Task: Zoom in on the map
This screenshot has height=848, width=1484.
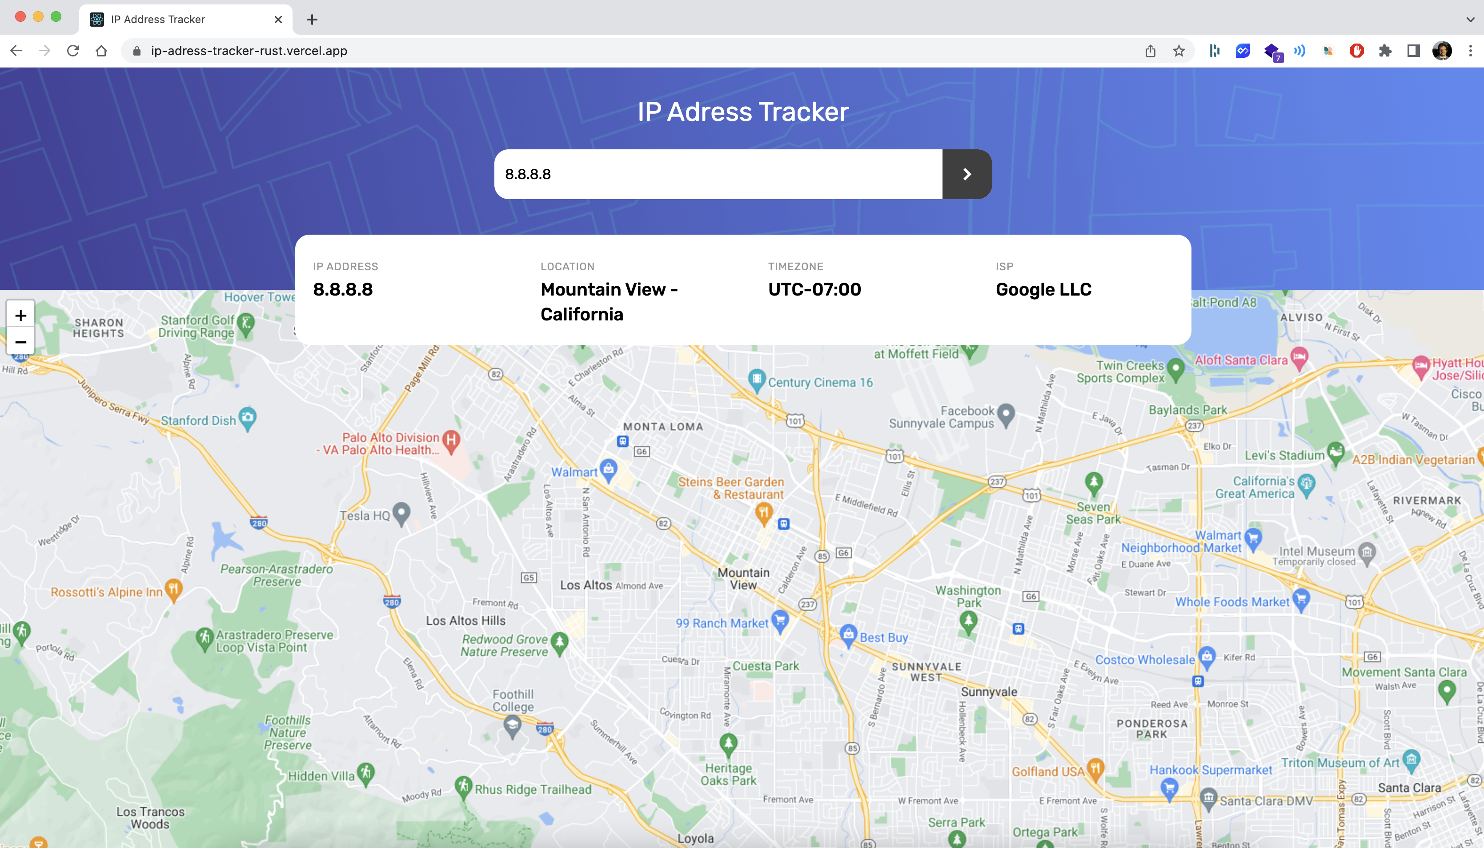Action: (20, 315)
